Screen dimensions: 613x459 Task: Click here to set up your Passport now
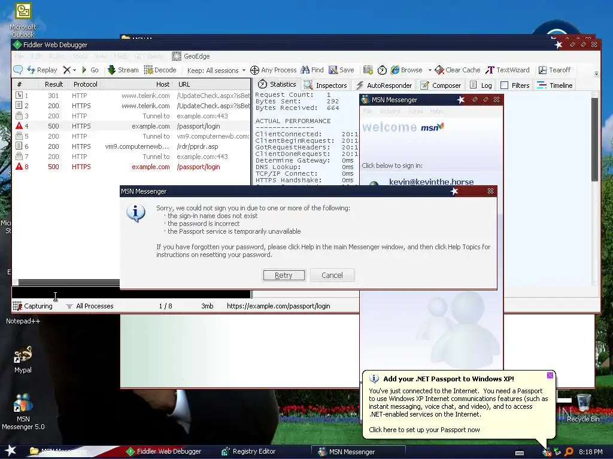424,430
